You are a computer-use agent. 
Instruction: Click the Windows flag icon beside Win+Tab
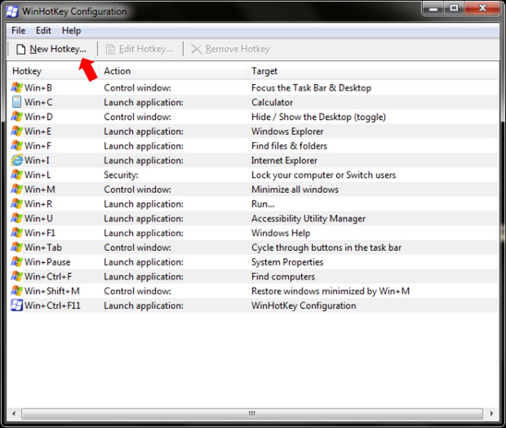click(x=16, y=247)
